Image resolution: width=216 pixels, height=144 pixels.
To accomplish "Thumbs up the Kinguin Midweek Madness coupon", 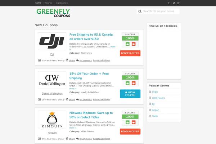I will pos(127,122).
